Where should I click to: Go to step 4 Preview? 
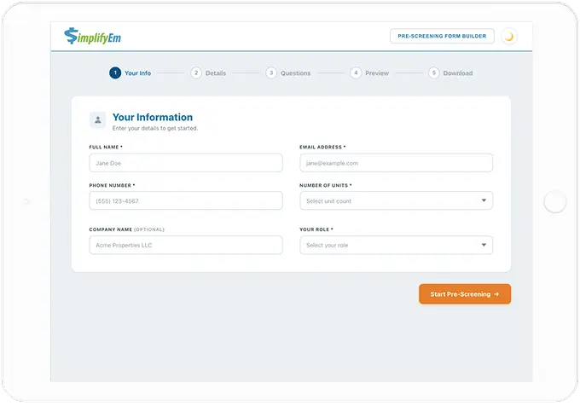point(369,72)
